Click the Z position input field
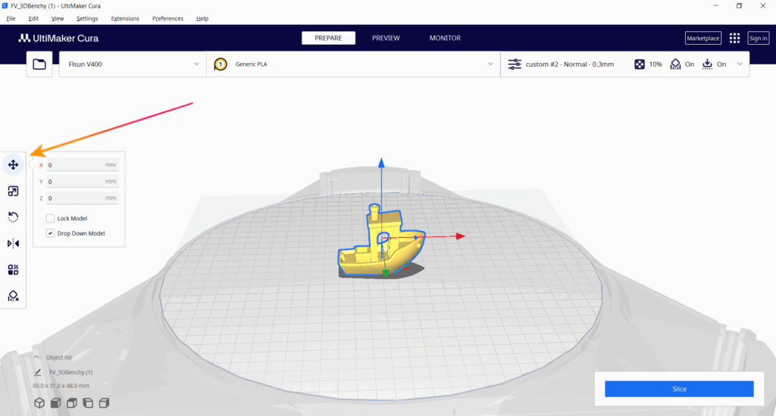This screenshot has height=416, width=776. pyautogui.click(x=82, y=198)
